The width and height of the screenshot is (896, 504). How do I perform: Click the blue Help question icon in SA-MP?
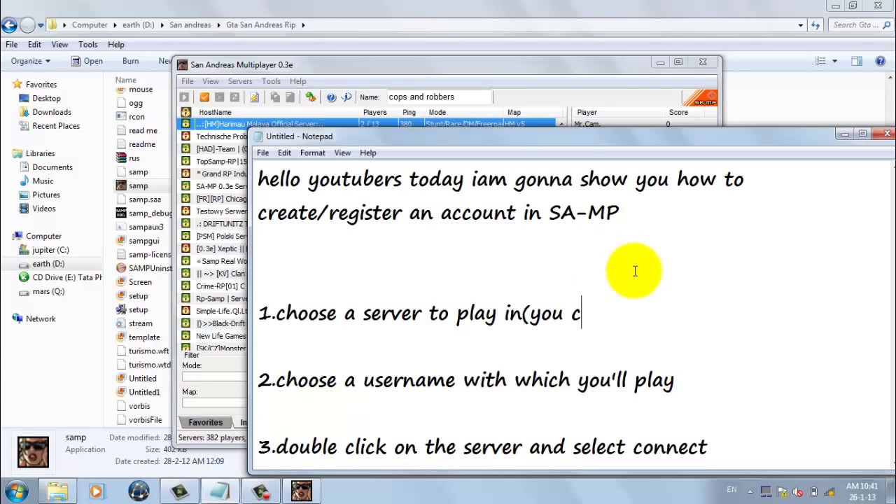pyautogui.click(x=331, y=97)
